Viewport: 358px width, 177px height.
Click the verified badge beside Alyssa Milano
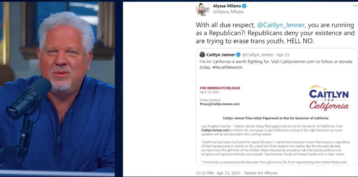[244, 6]
